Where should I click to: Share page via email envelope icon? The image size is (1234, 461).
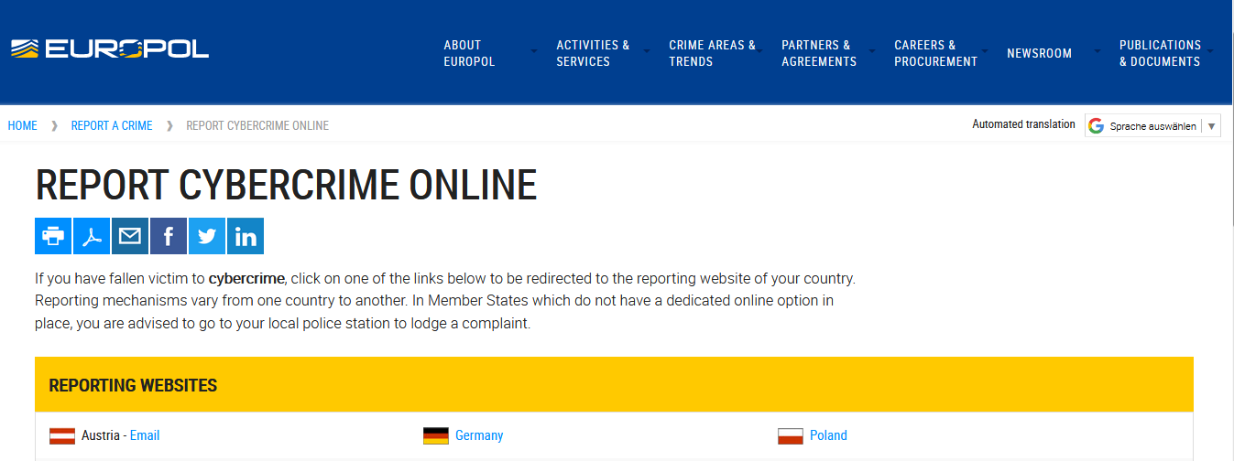[x=130, y=236]
